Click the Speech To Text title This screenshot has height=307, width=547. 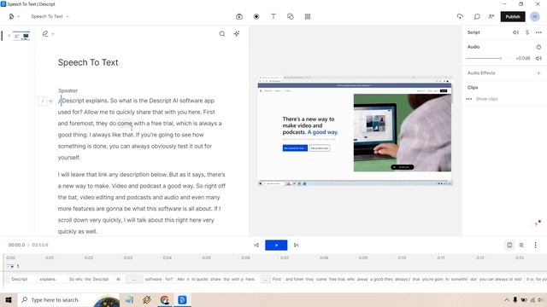pos(88,62)
